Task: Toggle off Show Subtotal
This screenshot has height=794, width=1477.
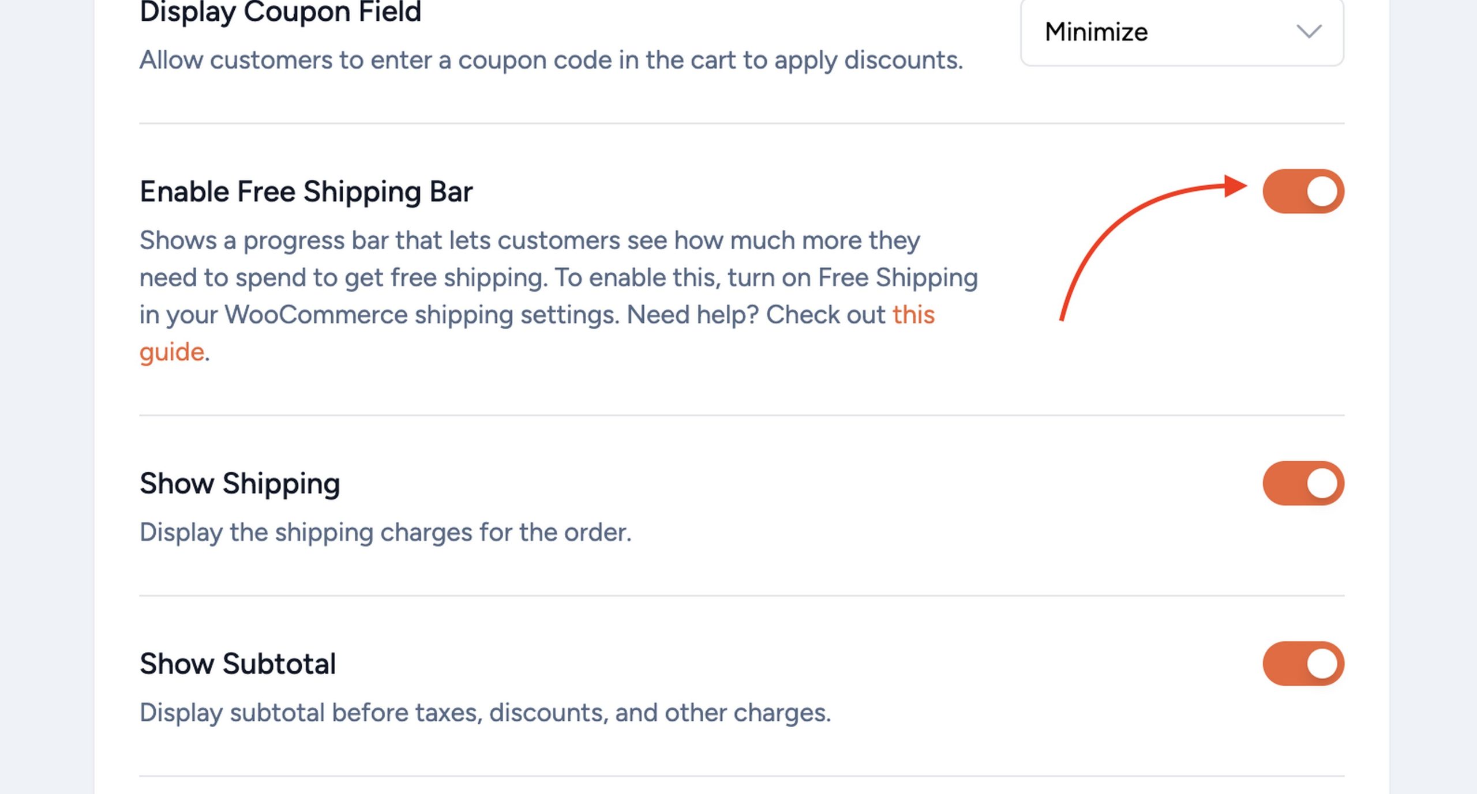Action: (1303, 664)
